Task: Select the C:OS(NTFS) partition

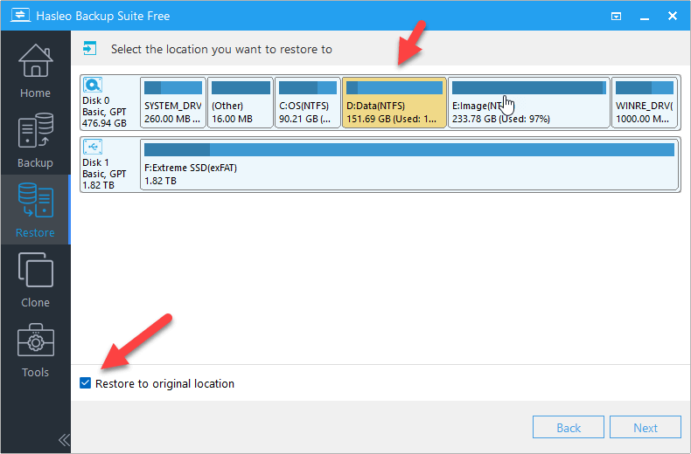Action: 307,103
